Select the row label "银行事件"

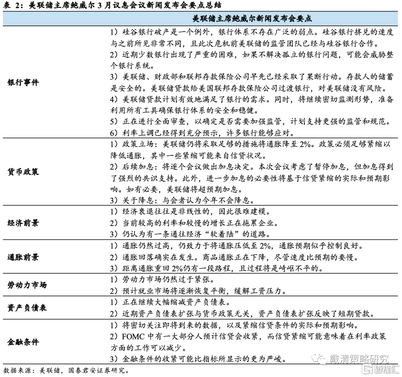click(x=23, y=83)
